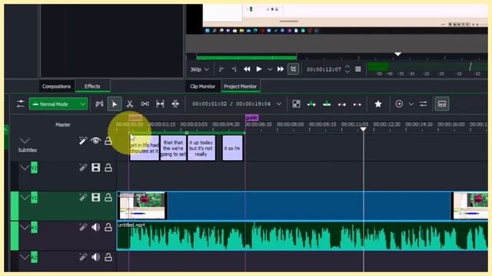Image resolution: width=492 pixels, height=276 pixels.
Task: Toggle monitor edit mode icon
Action: [x=294, y=69]
